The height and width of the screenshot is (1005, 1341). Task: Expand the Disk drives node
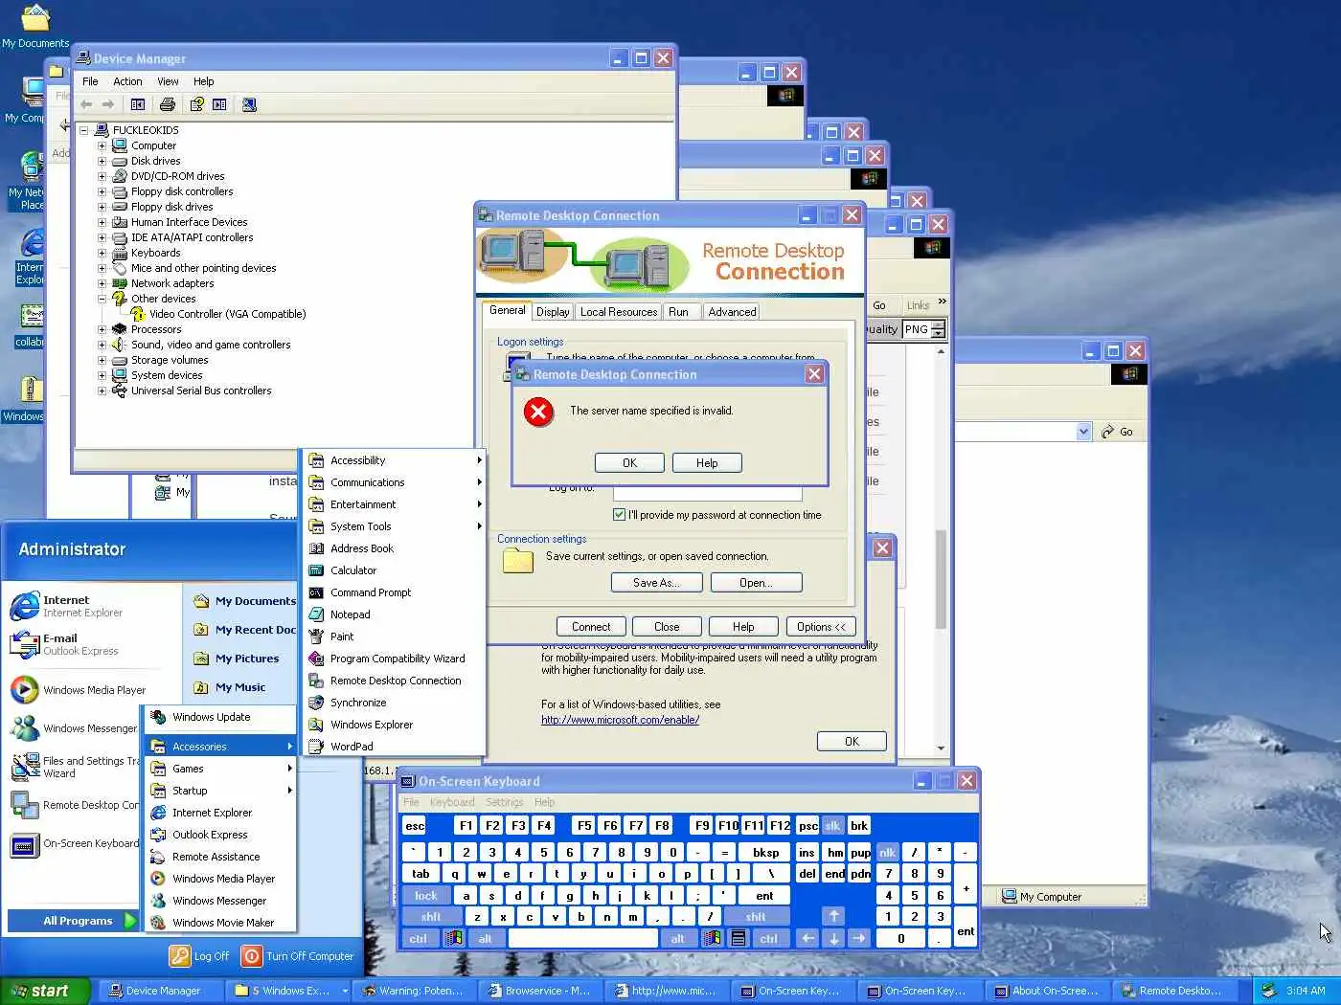(102, 162)
